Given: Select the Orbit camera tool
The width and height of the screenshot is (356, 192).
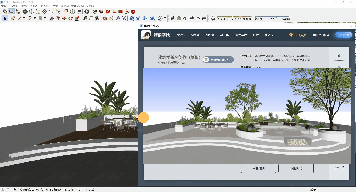Looking at the screenshot, I should tap(105, 18).
